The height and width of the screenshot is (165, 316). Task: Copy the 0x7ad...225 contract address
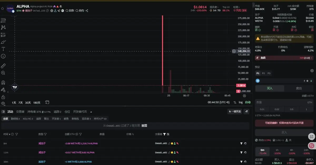[47, 11]
